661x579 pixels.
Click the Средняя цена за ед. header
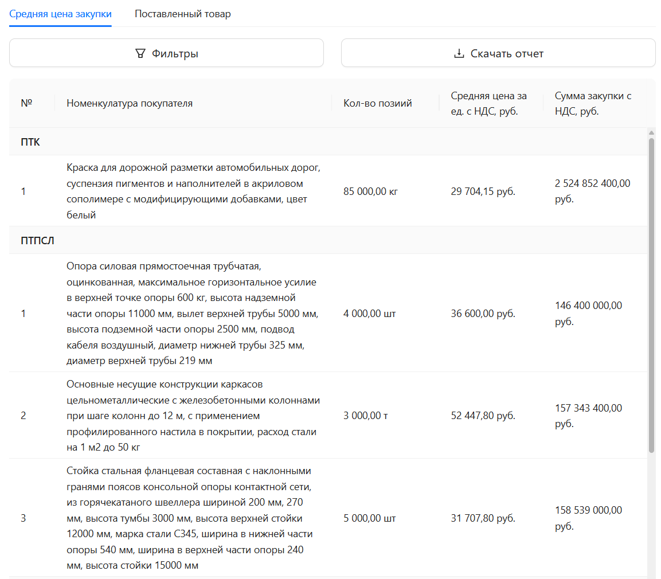click(x=488, y=103)
